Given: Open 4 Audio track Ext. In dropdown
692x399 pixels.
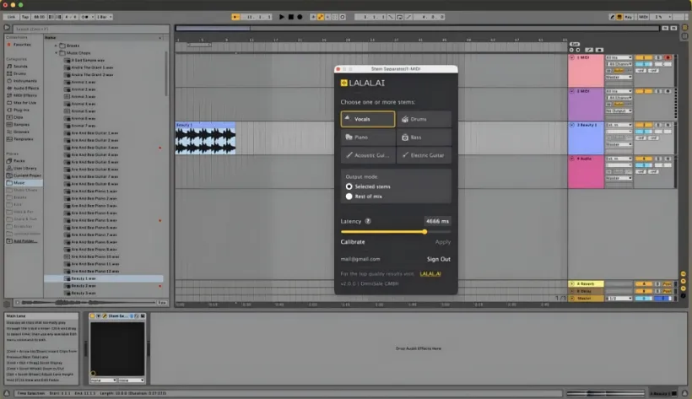Looking at the screenshot, I should tap(619, 159).
